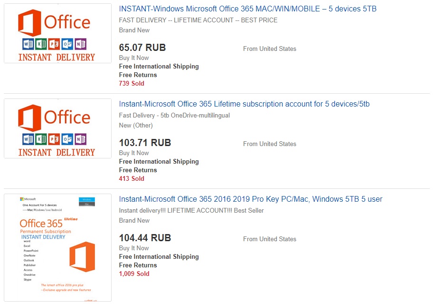Click the "Instant delivery!!! LIFETIME ACCOUNT!!! Best Seller" subtitle
Viewport: 435px width, 304px height.
click(191, 211)
